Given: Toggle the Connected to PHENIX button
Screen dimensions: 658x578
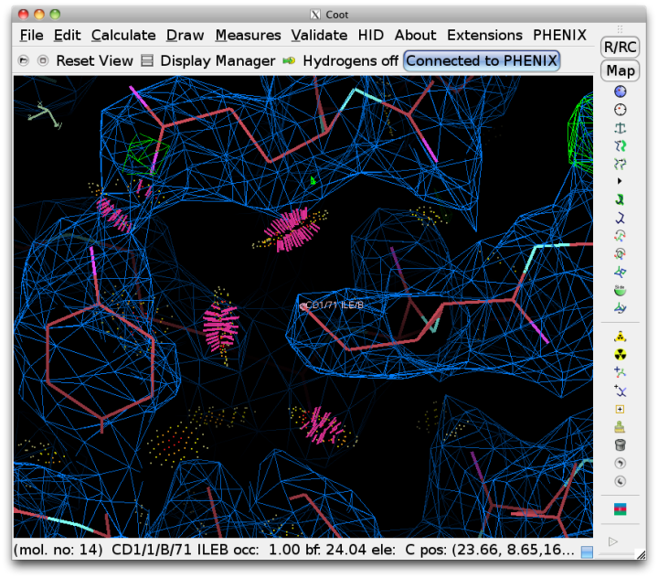Looking at the screenshot, I should click(481, 60).
